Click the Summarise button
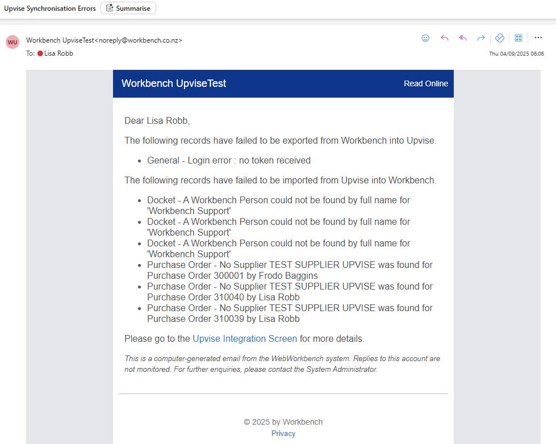The height and width of the screenshot is (444, 556). (x=128, y=8)
